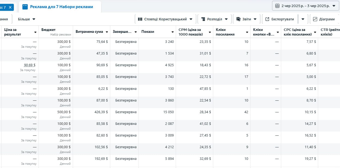
Task: Click the impressions value 130
Action: (x=171, y=88)
